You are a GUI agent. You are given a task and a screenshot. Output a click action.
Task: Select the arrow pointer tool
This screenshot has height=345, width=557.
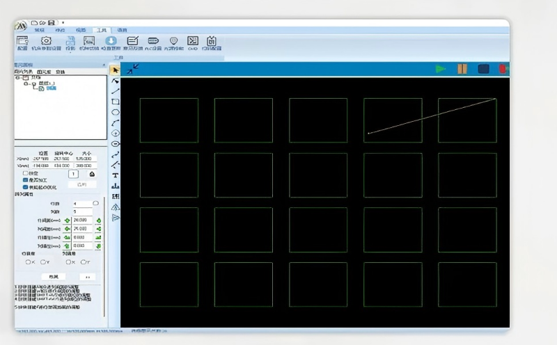tap(116, 70)
